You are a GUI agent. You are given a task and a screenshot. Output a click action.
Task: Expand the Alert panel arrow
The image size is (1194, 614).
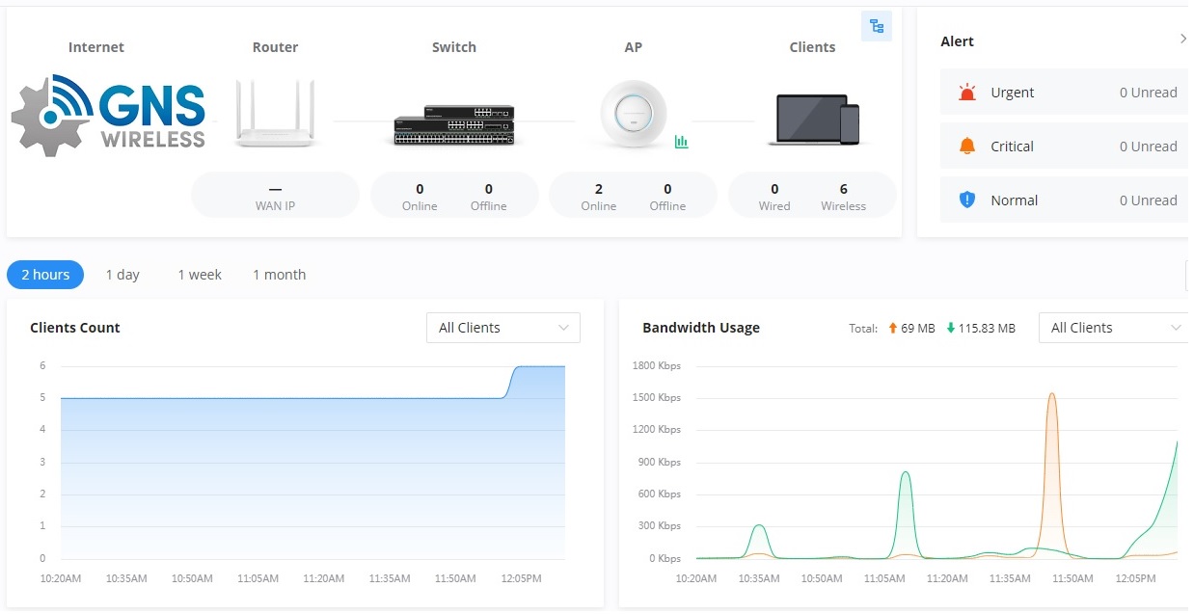pyautogui.click(x=1183, y=40)
